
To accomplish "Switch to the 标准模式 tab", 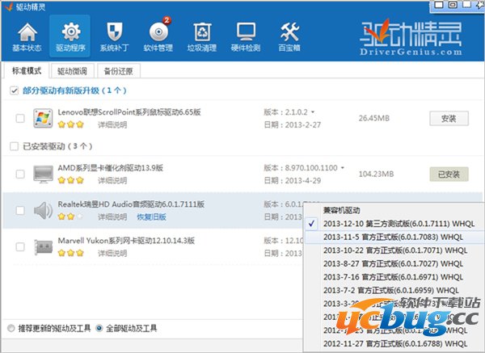I will (27, 71).
